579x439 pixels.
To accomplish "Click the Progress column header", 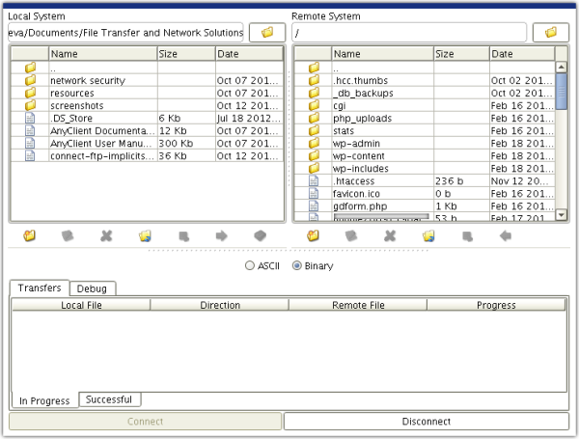I will point(496,305).
